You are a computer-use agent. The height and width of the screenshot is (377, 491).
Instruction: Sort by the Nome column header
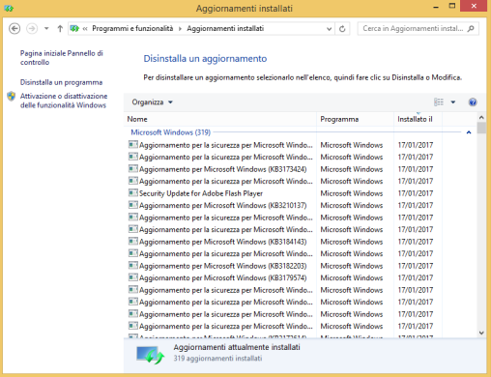click(220, 119)
